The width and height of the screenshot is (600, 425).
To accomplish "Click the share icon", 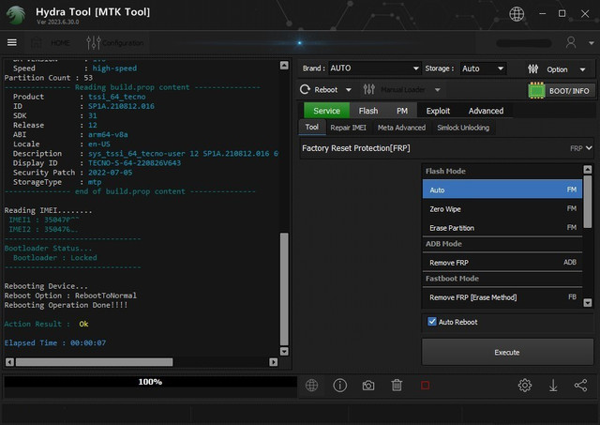I will (x=581, y=386).
